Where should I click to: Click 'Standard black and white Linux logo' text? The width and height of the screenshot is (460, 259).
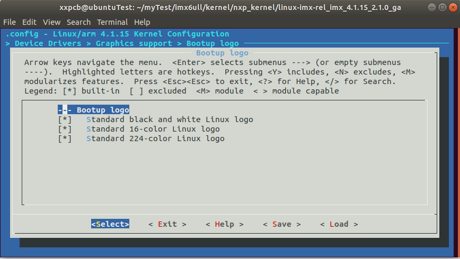(170, 119)
